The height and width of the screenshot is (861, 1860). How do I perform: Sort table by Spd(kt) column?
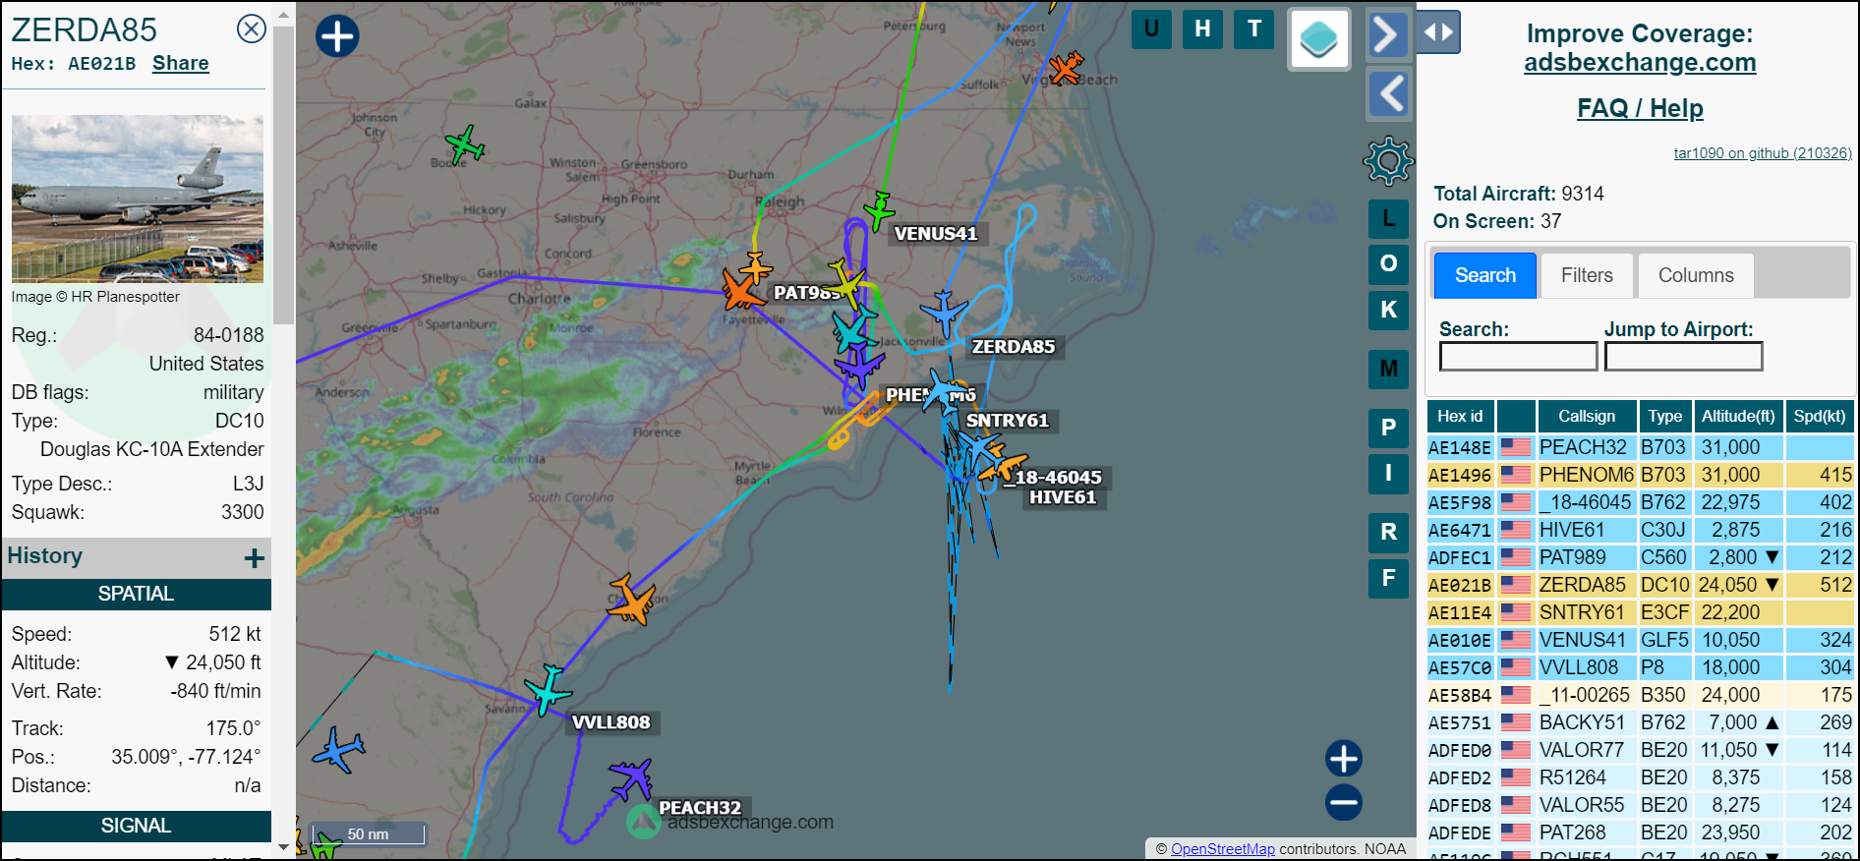tap(1819, 416)
